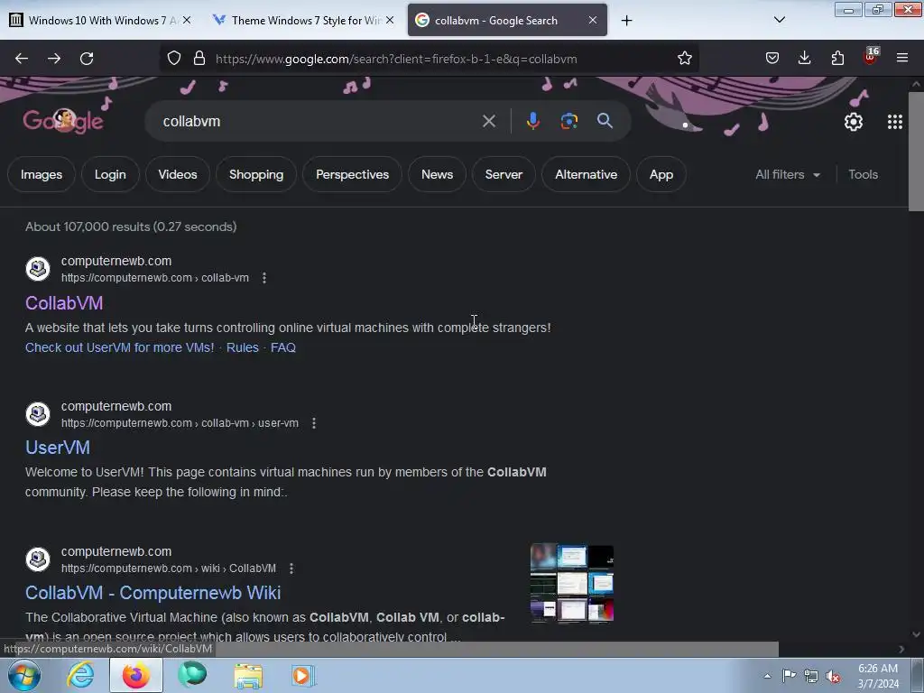Click the Firefox address bar URL

click(x=396, y=59)
